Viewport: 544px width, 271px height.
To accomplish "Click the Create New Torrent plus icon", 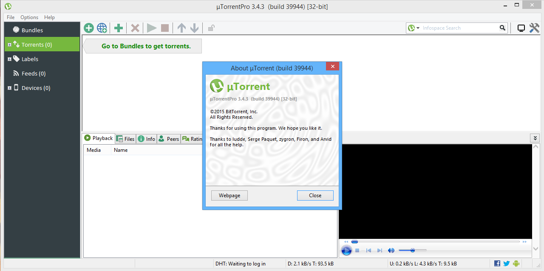I will [119, 28].
